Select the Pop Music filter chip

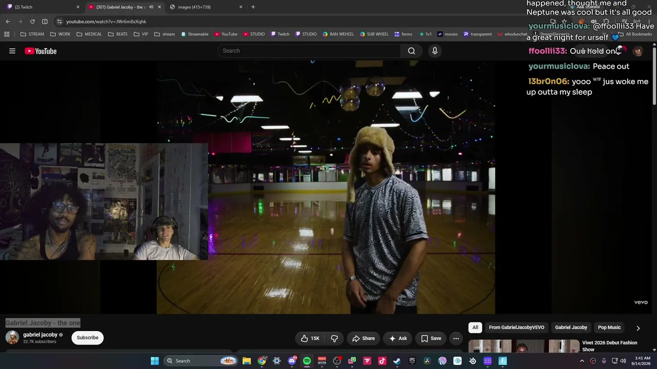(609, 327)
